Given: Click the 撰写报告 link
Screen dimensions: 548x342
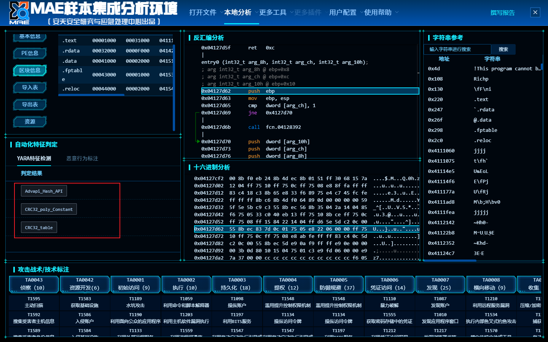Looking at the screenshot, I should coord(502,13).
